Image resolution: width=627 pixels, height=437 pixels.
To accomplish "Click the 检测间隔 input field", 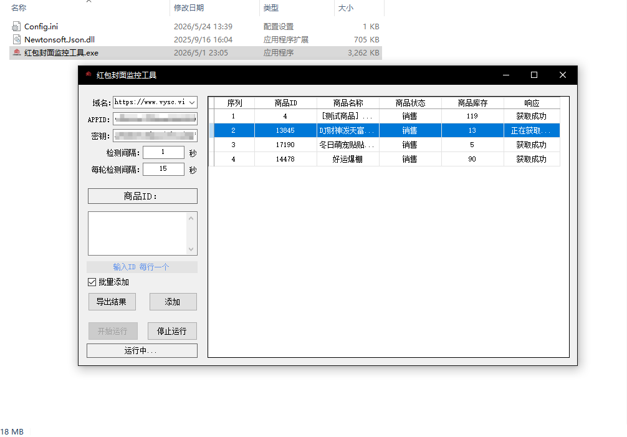I will click(x=163, y=152).
